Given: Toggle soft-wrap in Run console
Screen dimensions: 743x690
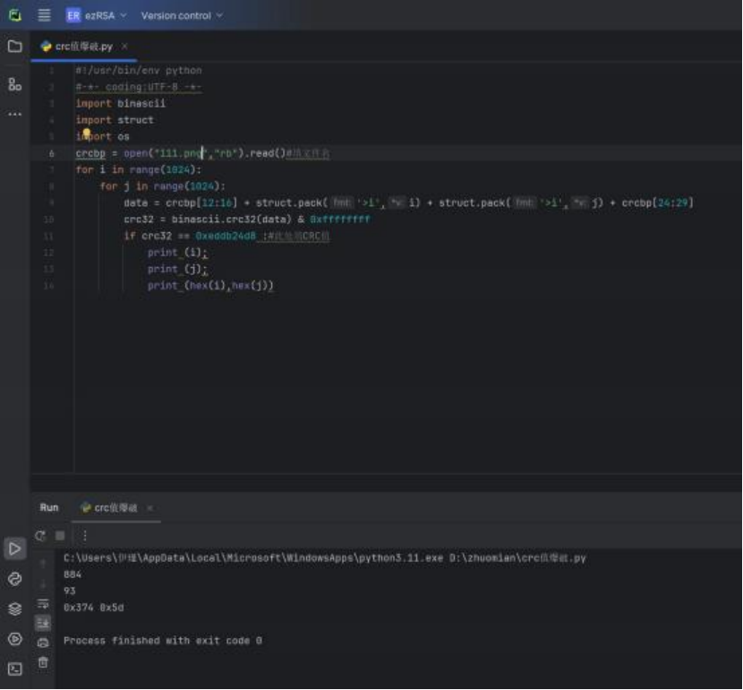Looking at the screenshot, I should [43, 604].
